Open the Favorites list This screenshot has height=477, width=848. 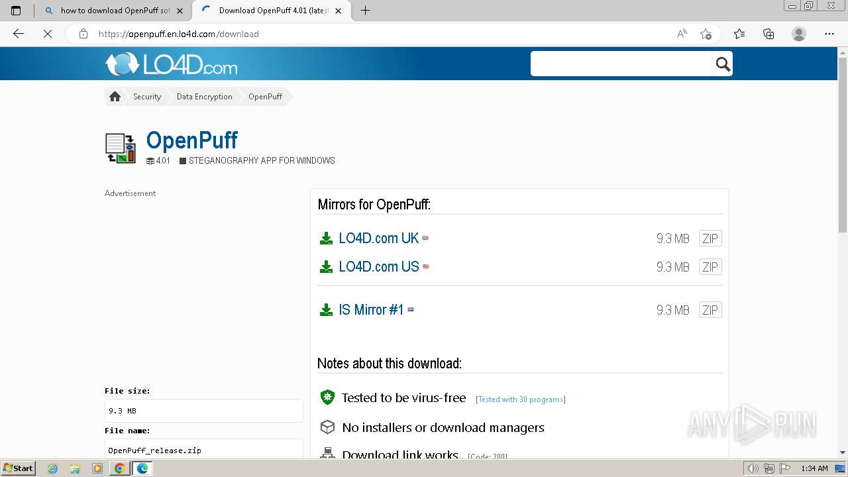tap(739, 34)
